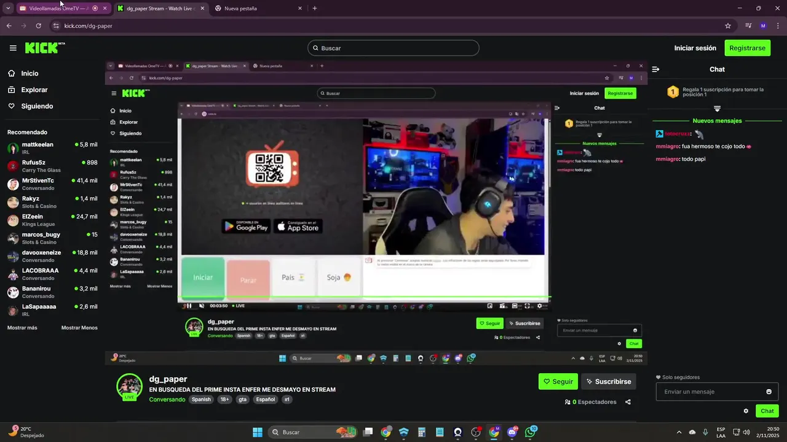Viewport: 787px width, 442px height.
Task: Collapse the Chat panel with the arrow icon
Action: [x=656, y=69]
